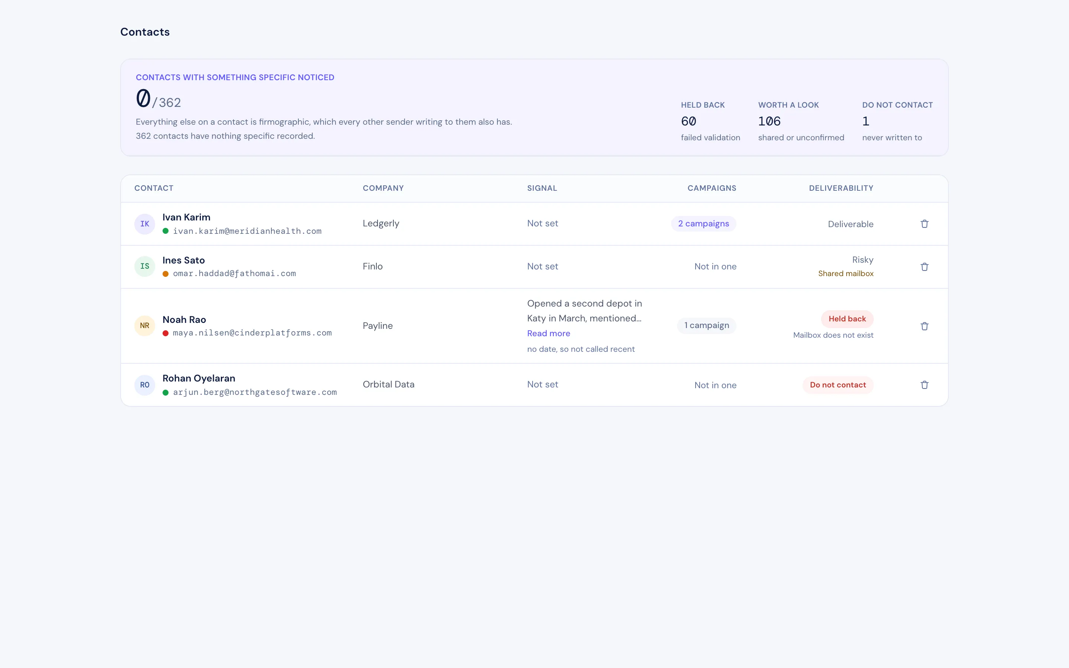Click the Deliverability column header

(x=841, y=188)
